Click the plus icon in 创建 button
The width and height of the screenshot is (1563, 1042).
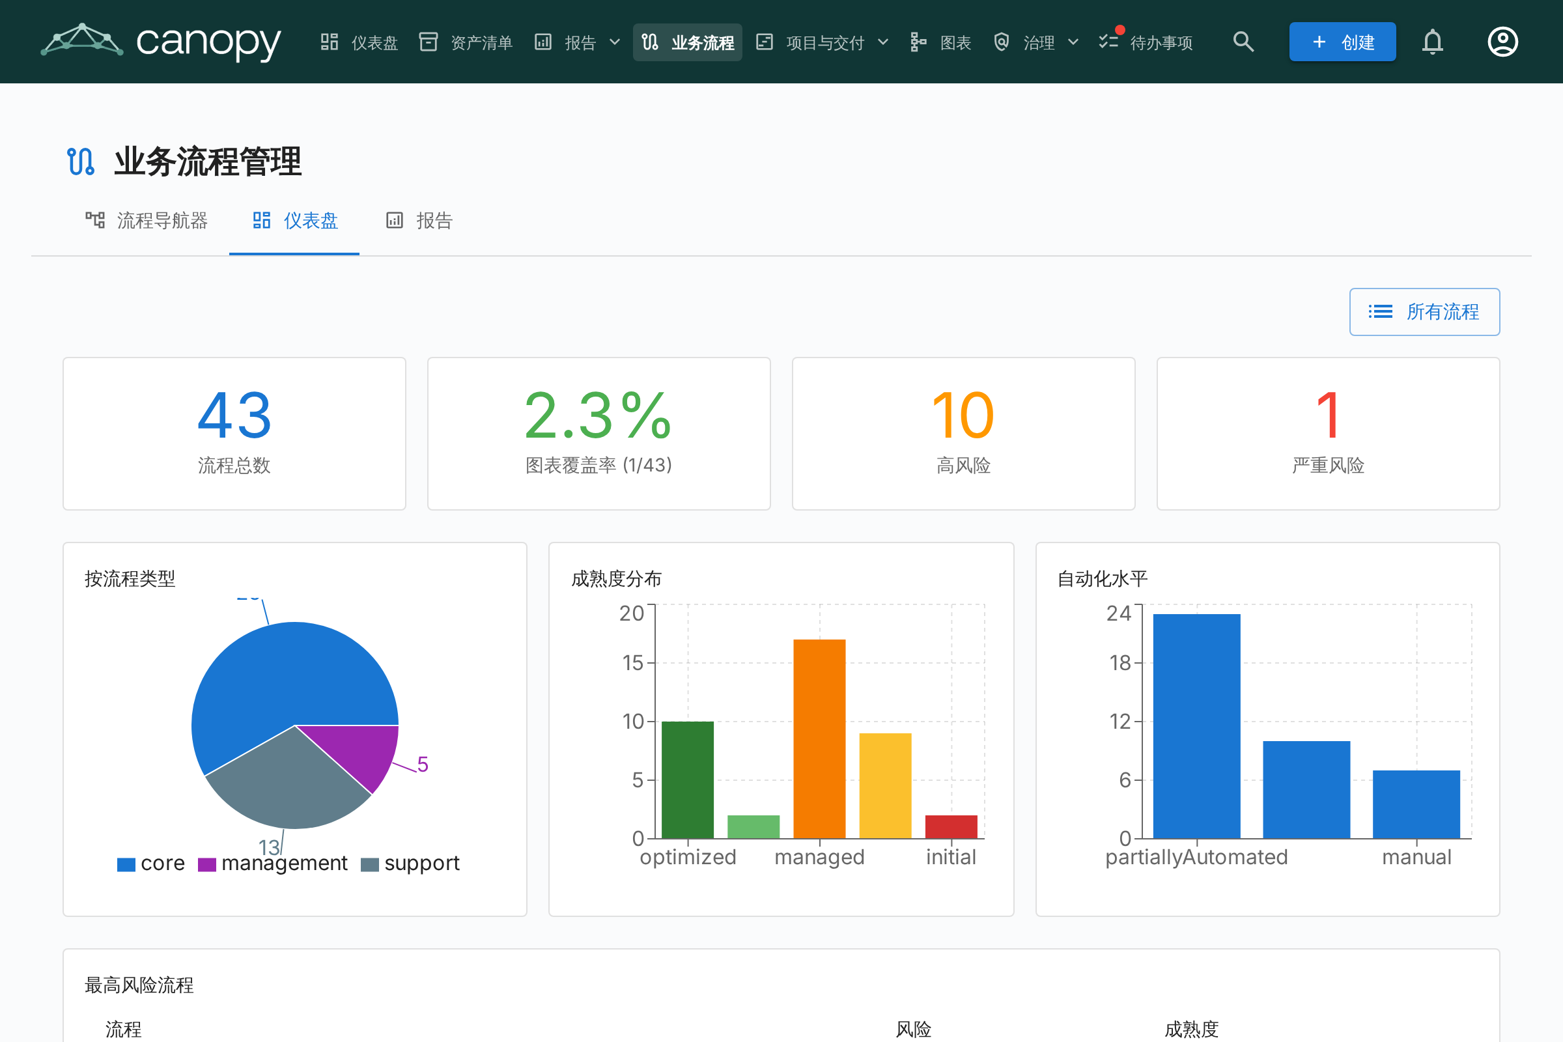(1320, 42)
